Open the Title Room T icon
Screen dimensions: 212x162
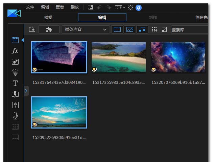[x=15, y=83]
